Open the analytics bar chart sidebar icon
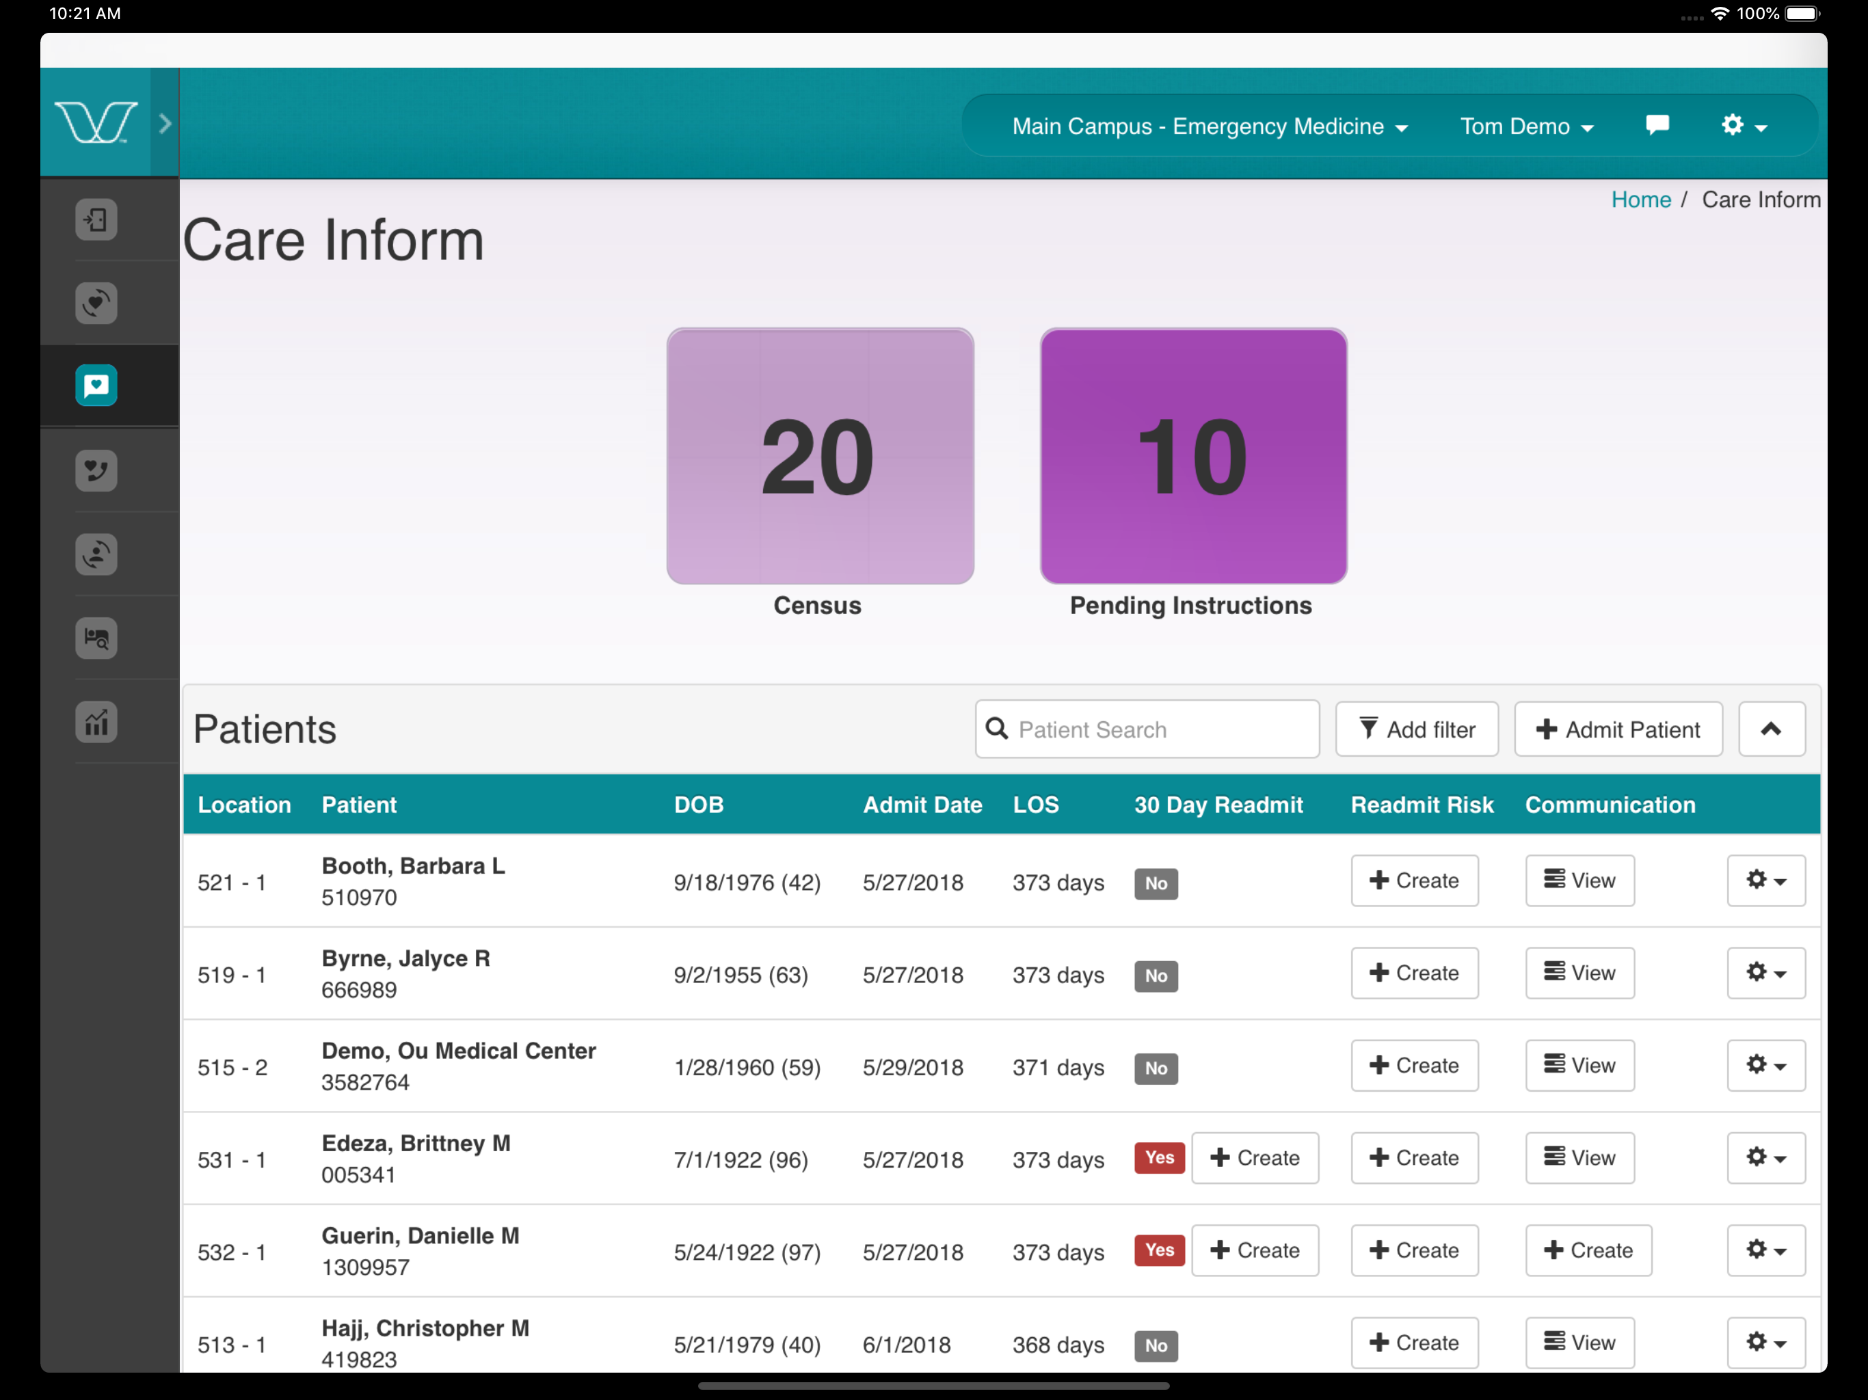Image resolution: width=1868 pixels, height=1400 pixels. click(x=96, y=722)
